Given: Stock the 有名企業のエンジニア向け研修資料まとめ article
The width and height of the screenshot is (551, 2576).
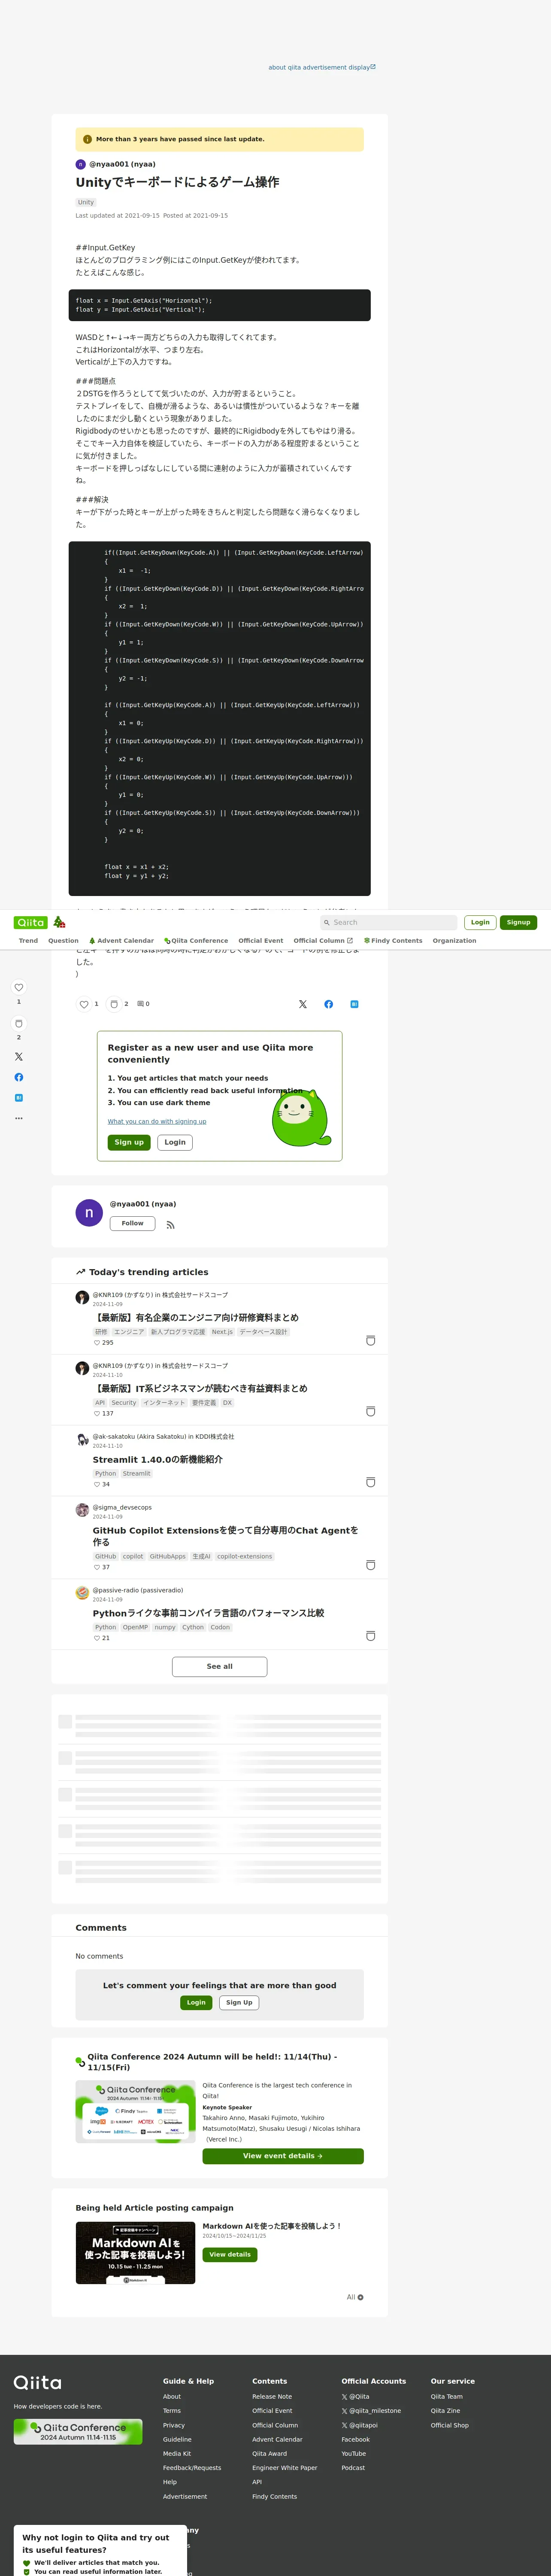Looking at the screenshot, I should 370,1341.
